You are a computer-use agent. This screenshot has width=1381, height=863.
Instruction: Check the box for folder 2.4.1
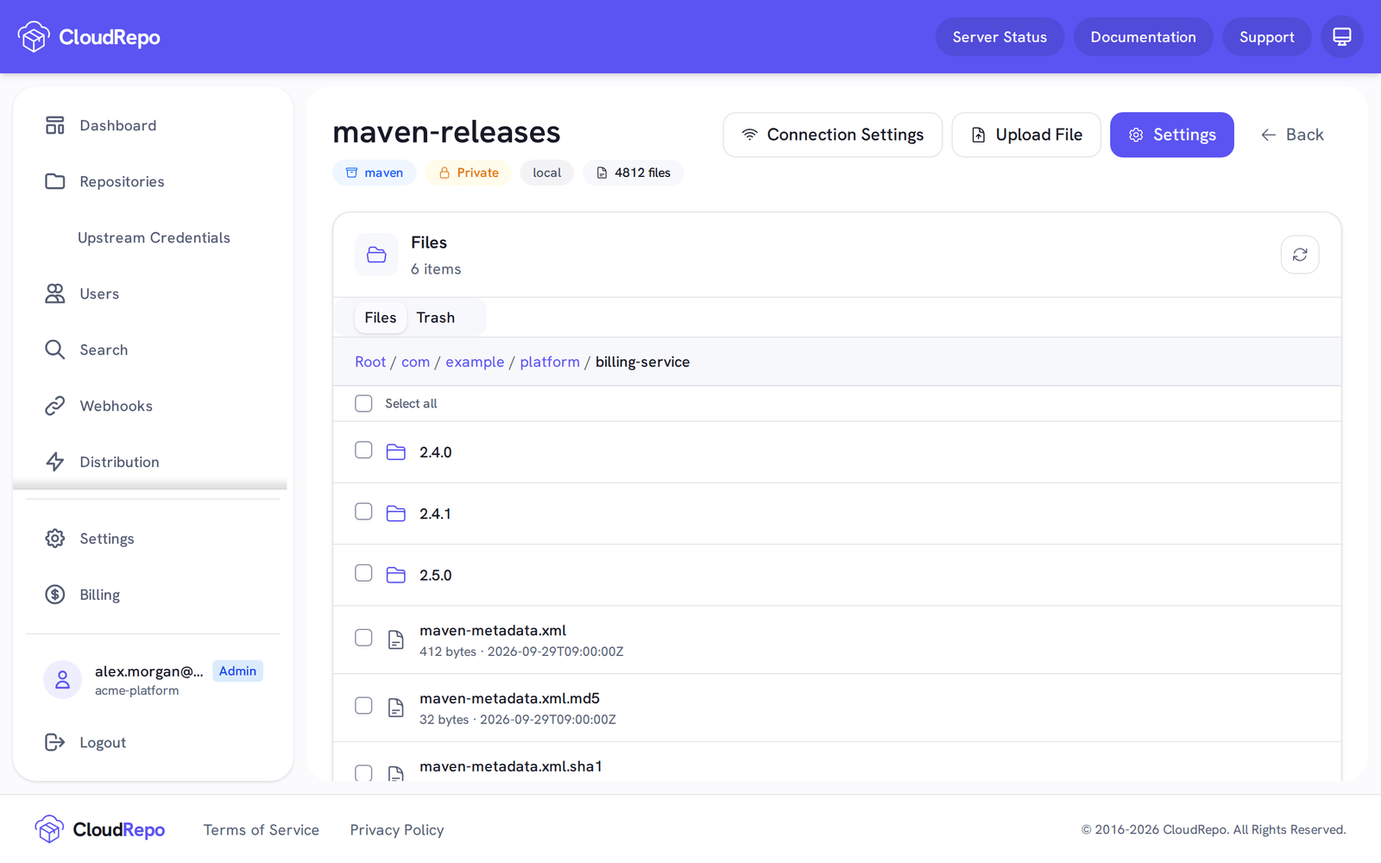(x=363, y=512)
